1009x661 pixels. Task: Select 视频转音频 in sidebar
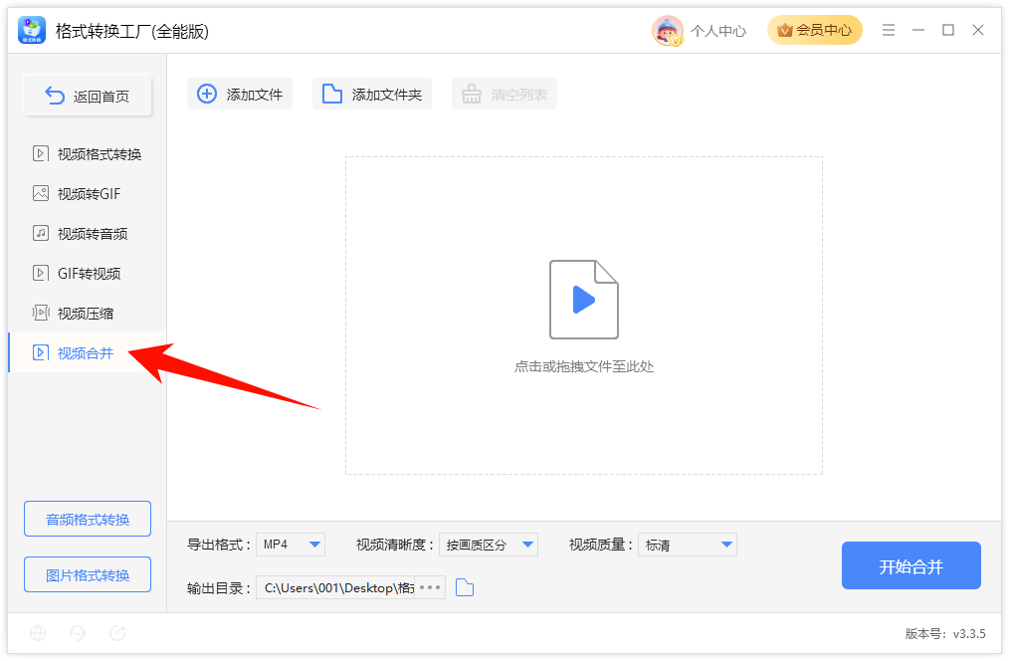click(87, 234)
